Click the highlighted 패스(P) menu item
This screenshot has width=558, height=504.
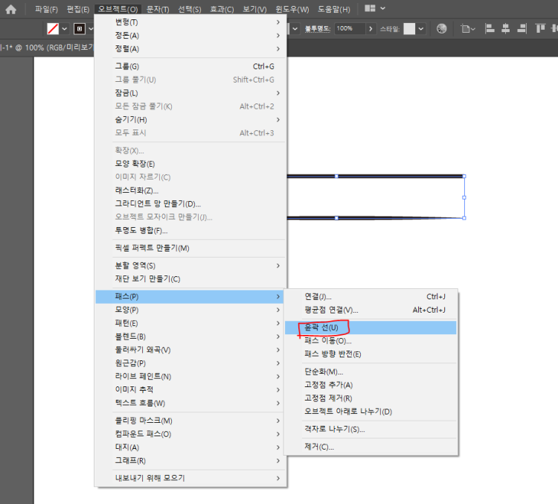point(189,296)
